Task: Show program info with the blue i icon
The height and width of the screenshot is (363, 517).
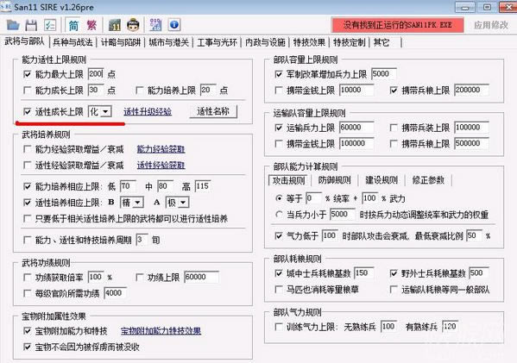Action: (x=174, y=25)
